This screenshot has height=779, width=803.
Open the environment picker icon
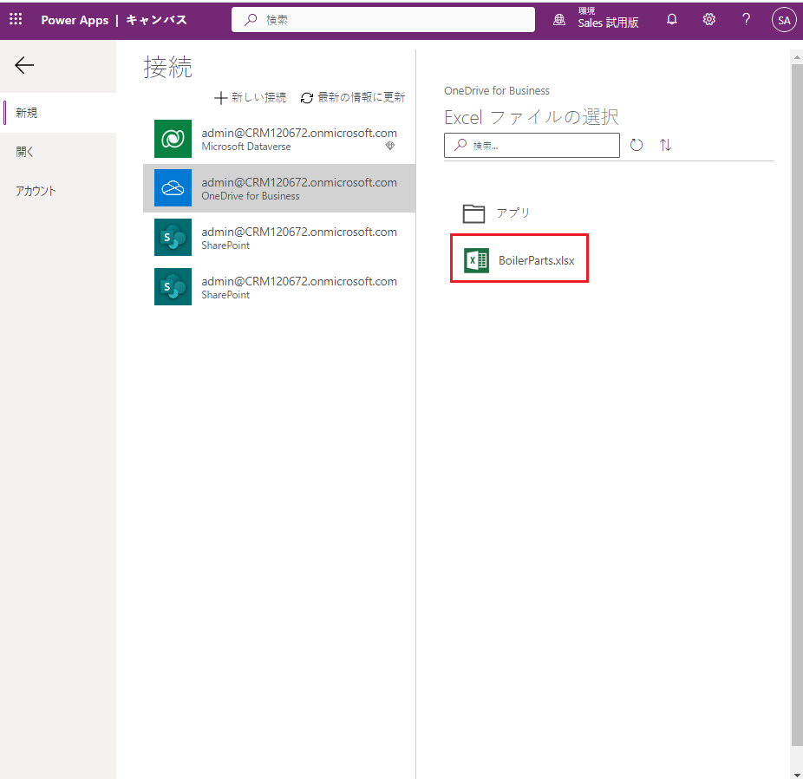[x=559, y=20]
